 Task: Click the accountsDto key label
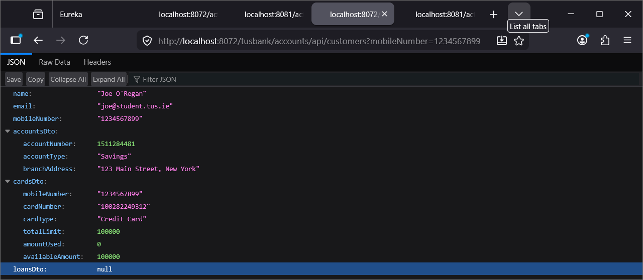[36, 131]
